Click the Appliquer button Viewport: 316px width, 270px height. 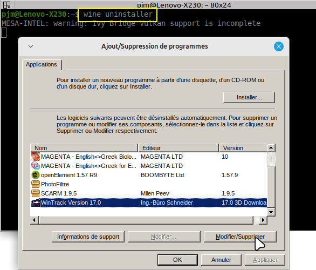(x=265, y=260)
